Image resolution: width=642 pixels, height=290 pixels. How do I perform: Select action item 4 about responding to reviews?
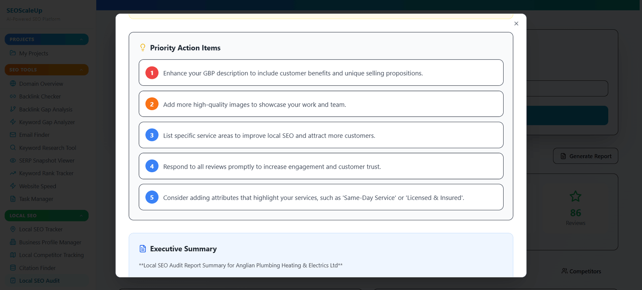point(321,166)
